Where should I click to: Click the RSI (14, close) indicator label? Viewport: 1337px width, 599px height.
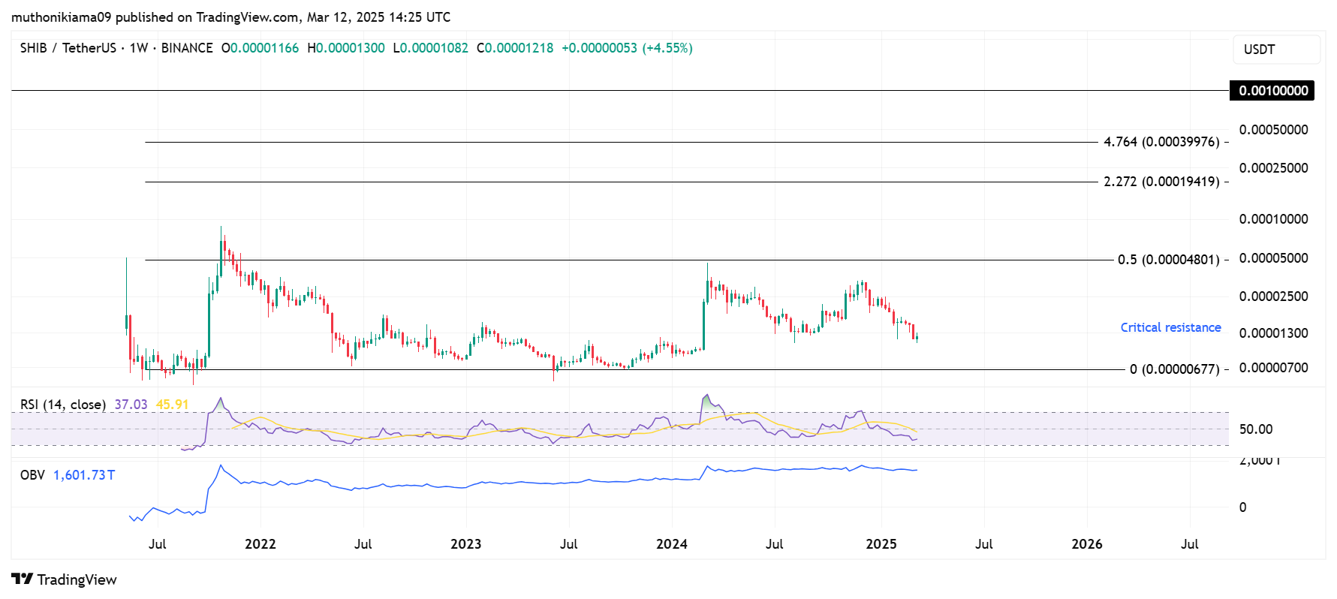(x=63, y=405)
